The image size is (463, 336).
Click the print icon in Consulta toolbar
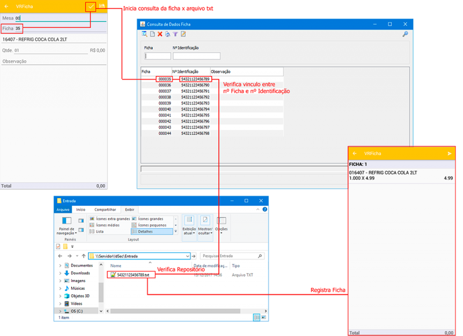pos(167,34)
